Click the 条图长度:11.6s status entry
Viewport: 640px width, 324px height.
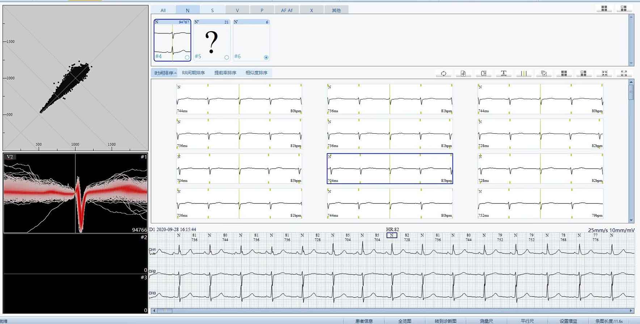coord(609,321)
